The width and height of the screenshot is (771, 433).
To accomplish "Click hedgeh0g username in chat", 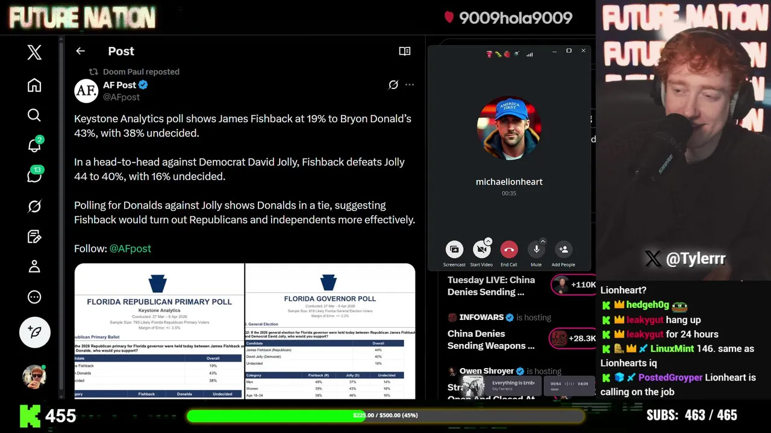I will click(x=648, y=306).
